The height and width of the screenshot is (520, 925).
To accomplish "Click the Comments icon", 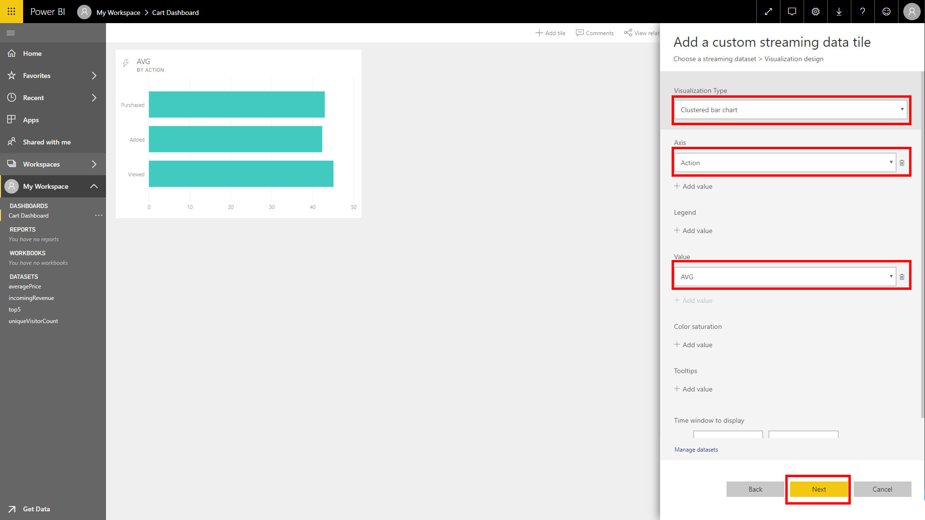I will [x=579, y=33].
